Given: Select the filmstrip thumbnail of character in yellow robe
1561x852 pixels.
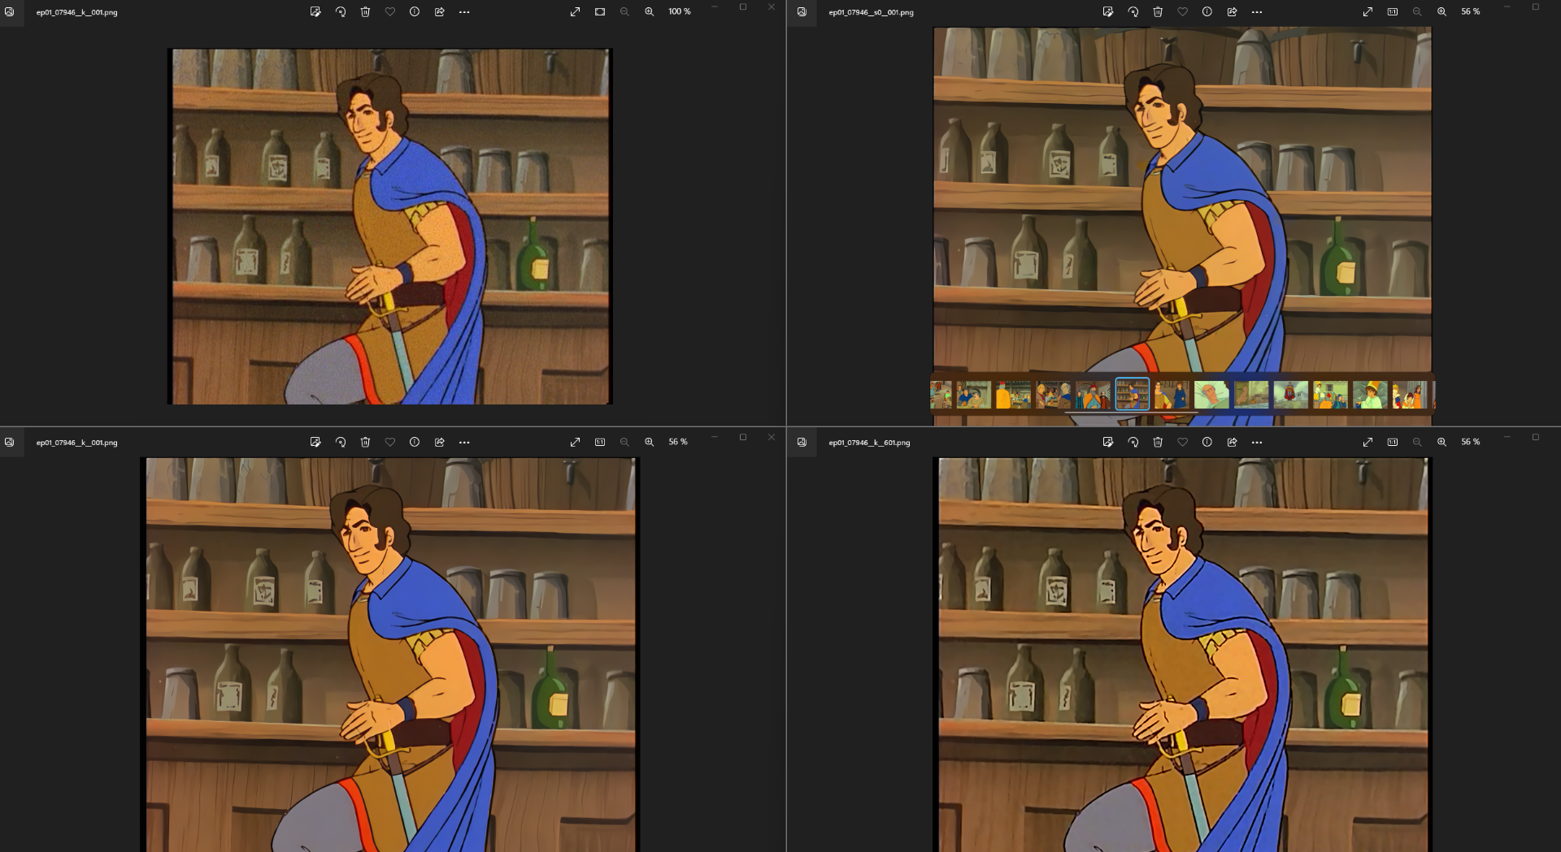Looking at the screenshot, I should [x=1013, y=396].
